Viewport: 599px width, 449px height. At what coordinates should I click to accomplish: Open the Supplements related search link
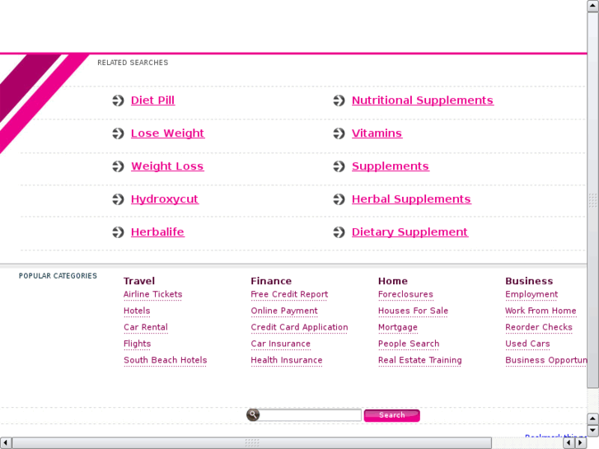391,166
